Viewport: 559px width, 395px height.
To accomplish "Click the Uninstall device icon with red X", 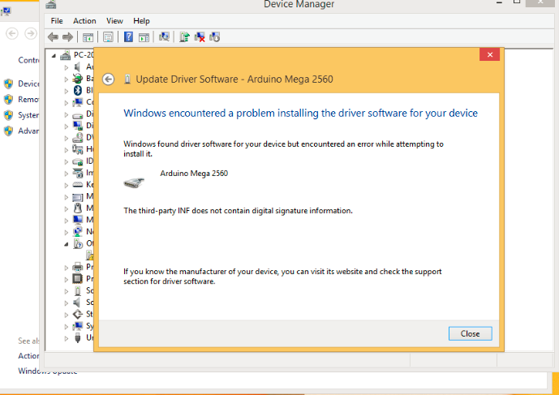I will pos(200,36).
